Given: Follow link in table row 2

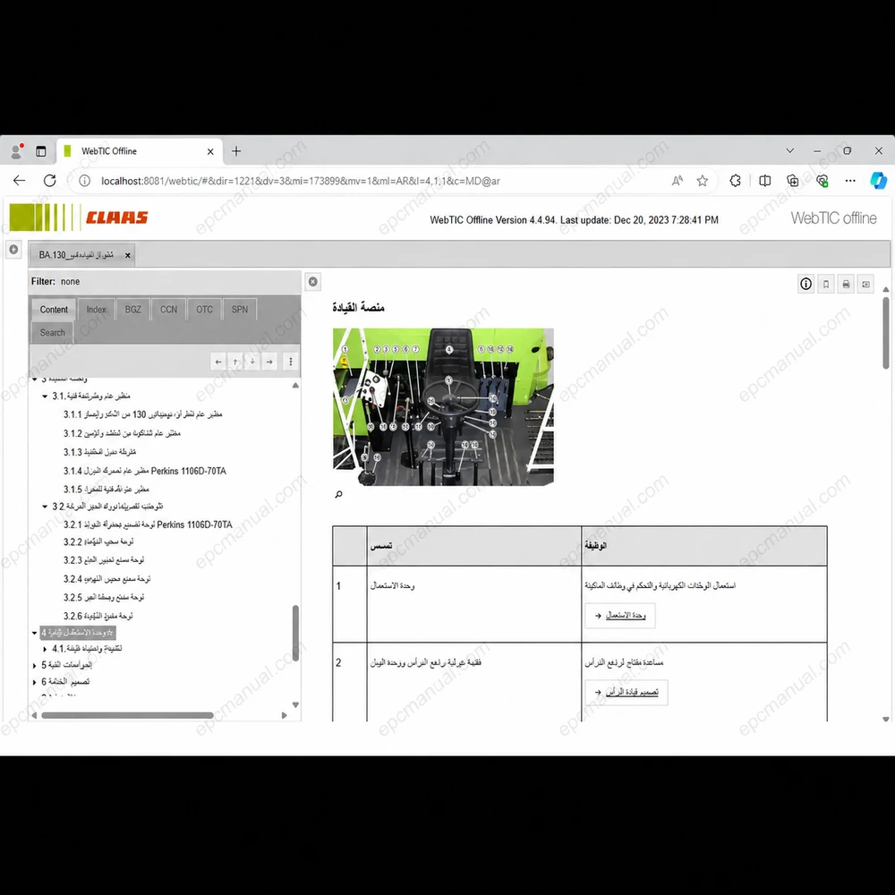Looking at the screenshot, I should click(632, 693).
